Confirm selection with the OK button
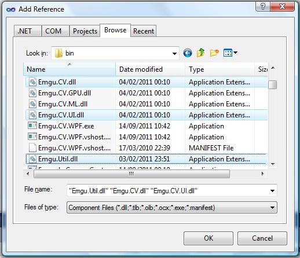Image resolution: width=300 pixels, height=258 pixels. 208,238
